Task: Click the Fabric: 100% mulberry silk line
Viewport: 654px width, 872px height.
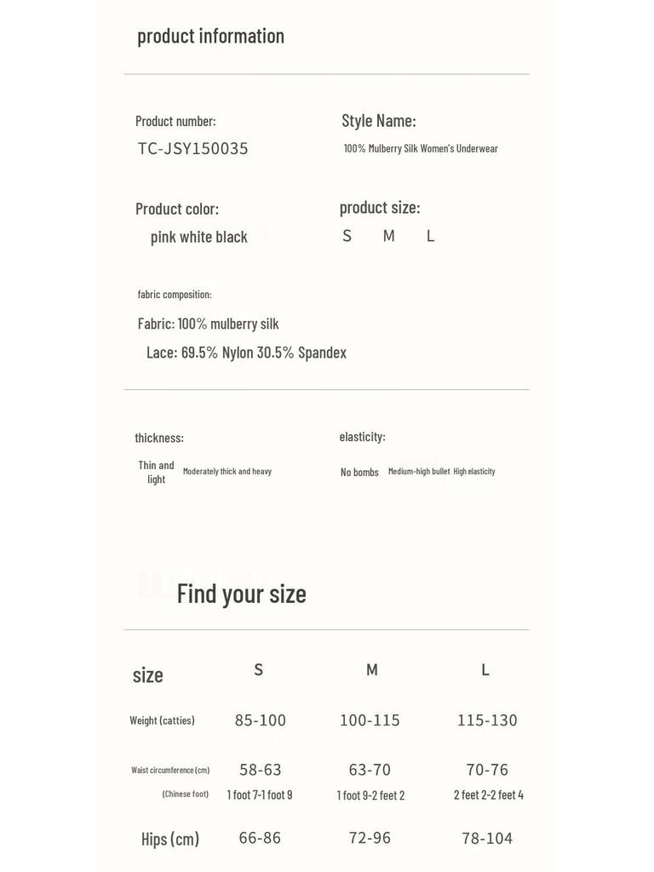Action: coord(208,324)
